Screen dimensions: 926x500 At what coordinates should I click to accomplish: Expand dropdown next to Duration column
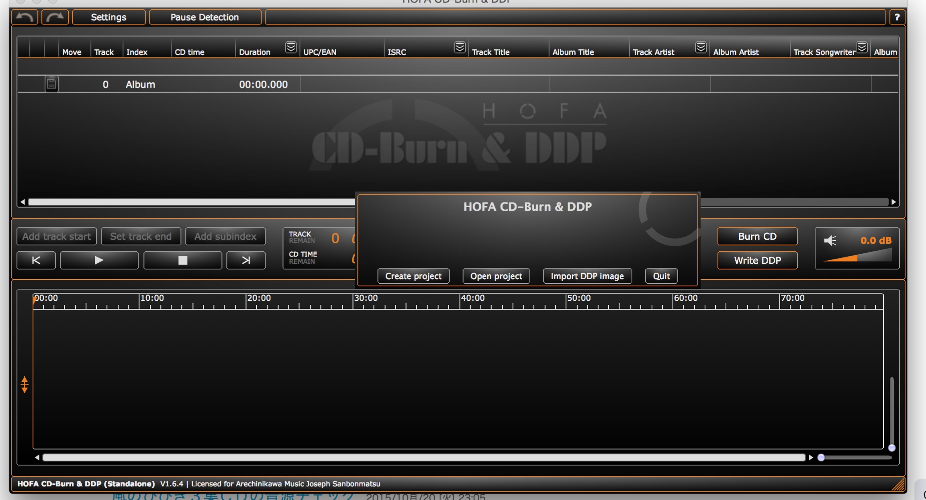[x=291, y=47]
